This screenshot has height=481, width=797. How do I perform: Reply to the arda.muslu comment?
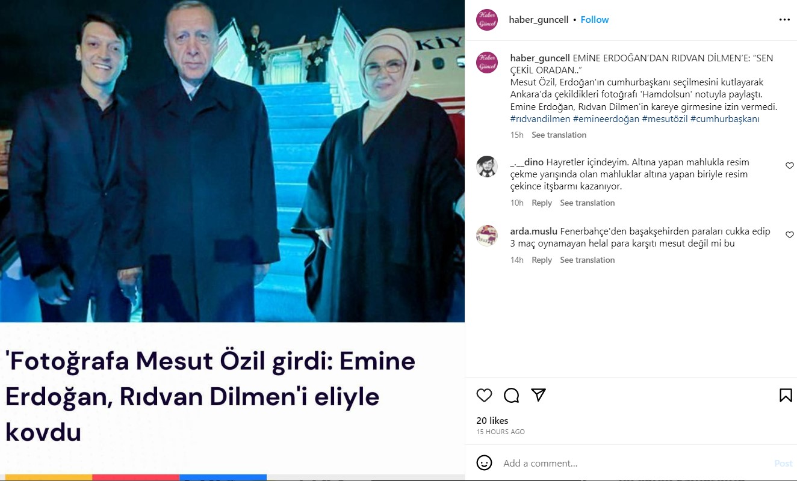click(x=542, y=260)
